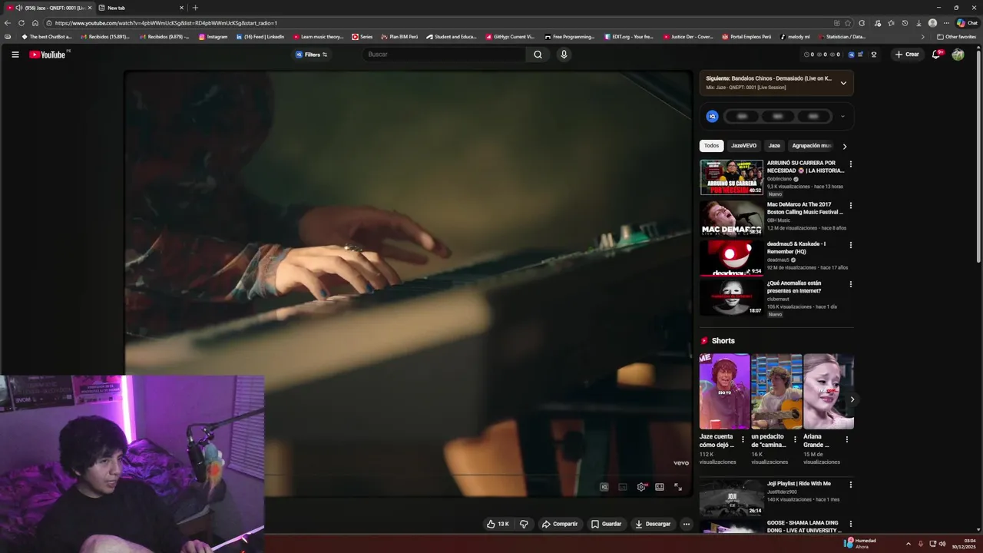Open the Ariana Grande short thumbnail

pyautogui.click(x=829, y=391)
